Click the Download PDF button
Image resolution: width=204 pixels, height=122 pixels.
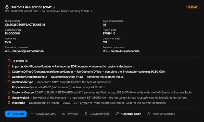97,114
